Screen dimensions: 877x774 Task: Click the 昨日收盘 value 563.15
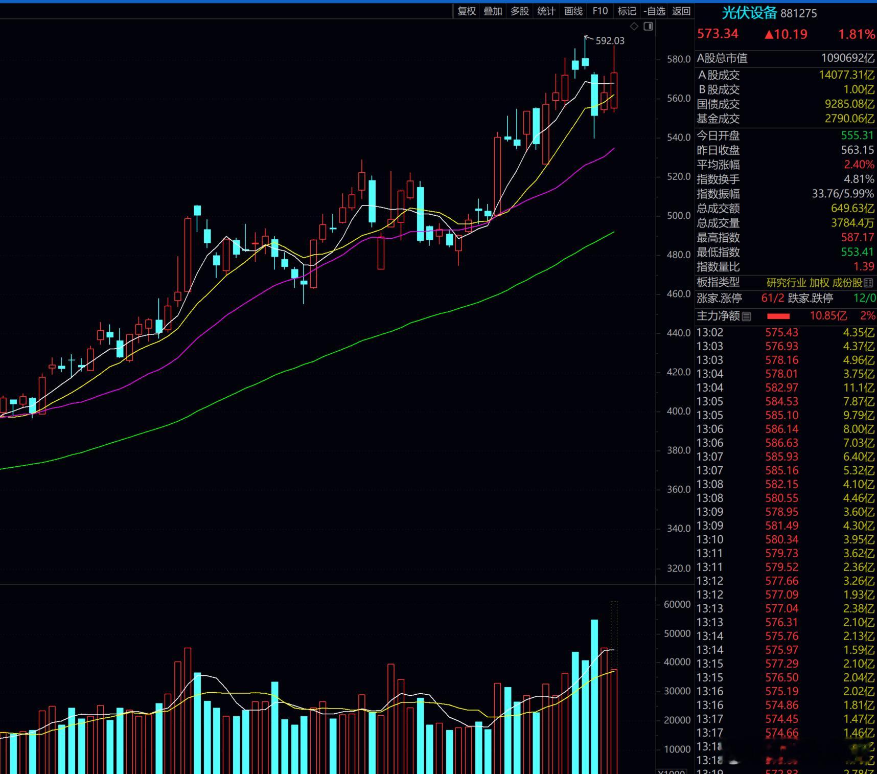(858, 150)
